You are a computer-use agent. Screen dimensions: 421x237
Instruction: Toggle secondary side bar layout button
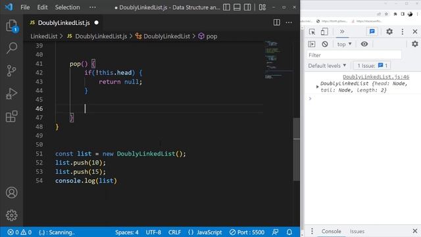(x=247, y=7)
